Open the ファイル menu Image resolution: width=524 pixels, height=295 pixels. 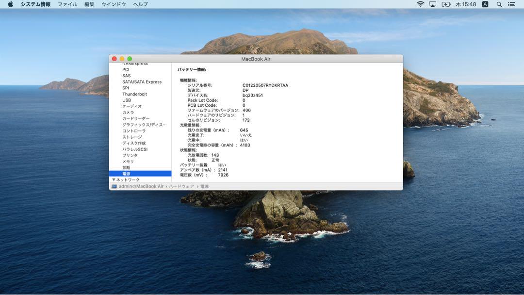pos(67,4)
